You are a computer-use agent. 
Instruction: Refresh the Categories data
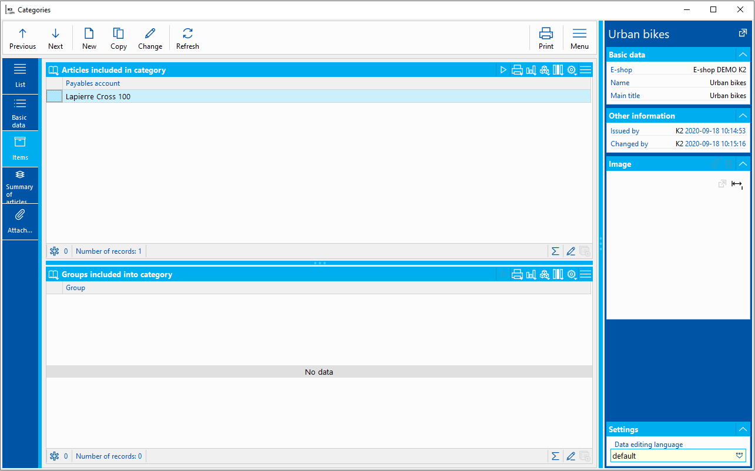pyautogui.click(x=187, y=39)
